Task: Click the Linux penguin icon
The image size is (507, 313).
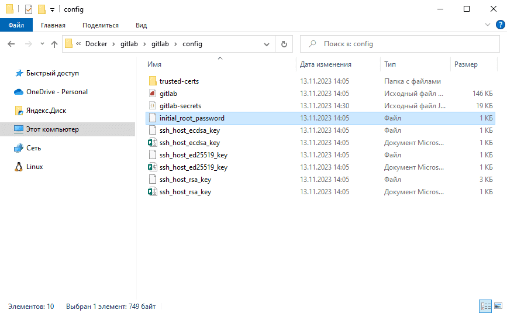Action: [19, 167]
